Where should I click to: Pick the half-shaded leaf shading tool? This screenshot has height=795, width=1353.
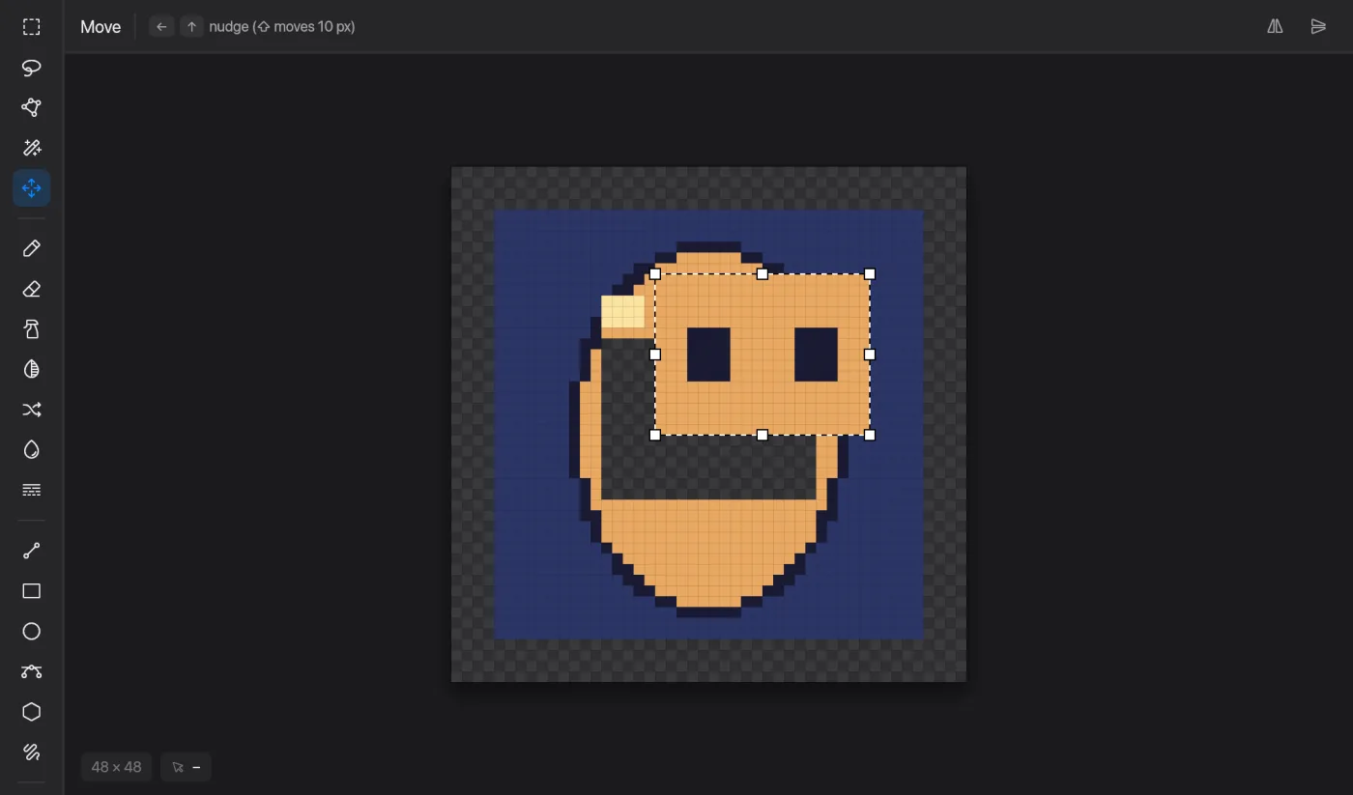tap(32, 369)
